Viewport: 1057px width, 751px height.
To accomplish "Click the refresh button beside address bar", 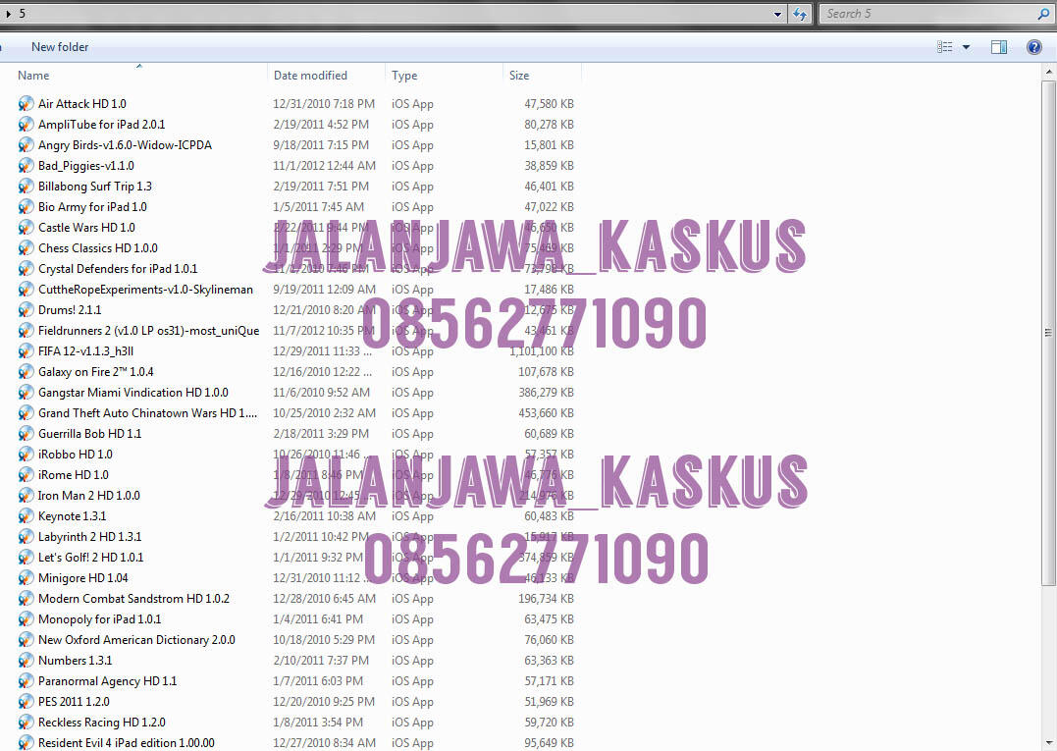I will pos(800,14).
